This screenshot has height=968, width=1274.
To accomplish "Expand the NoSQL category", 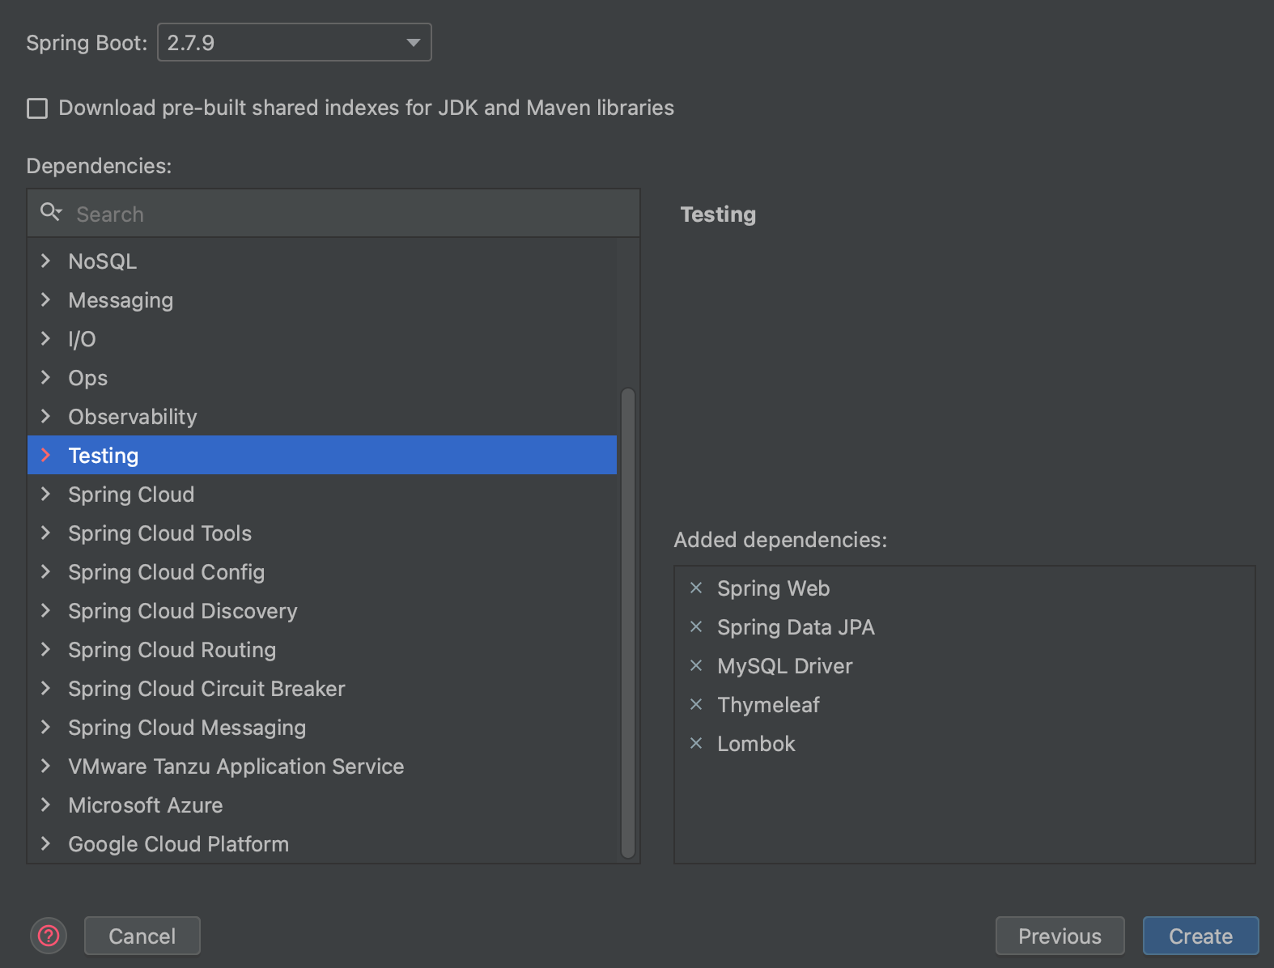I will pos(45,261).
